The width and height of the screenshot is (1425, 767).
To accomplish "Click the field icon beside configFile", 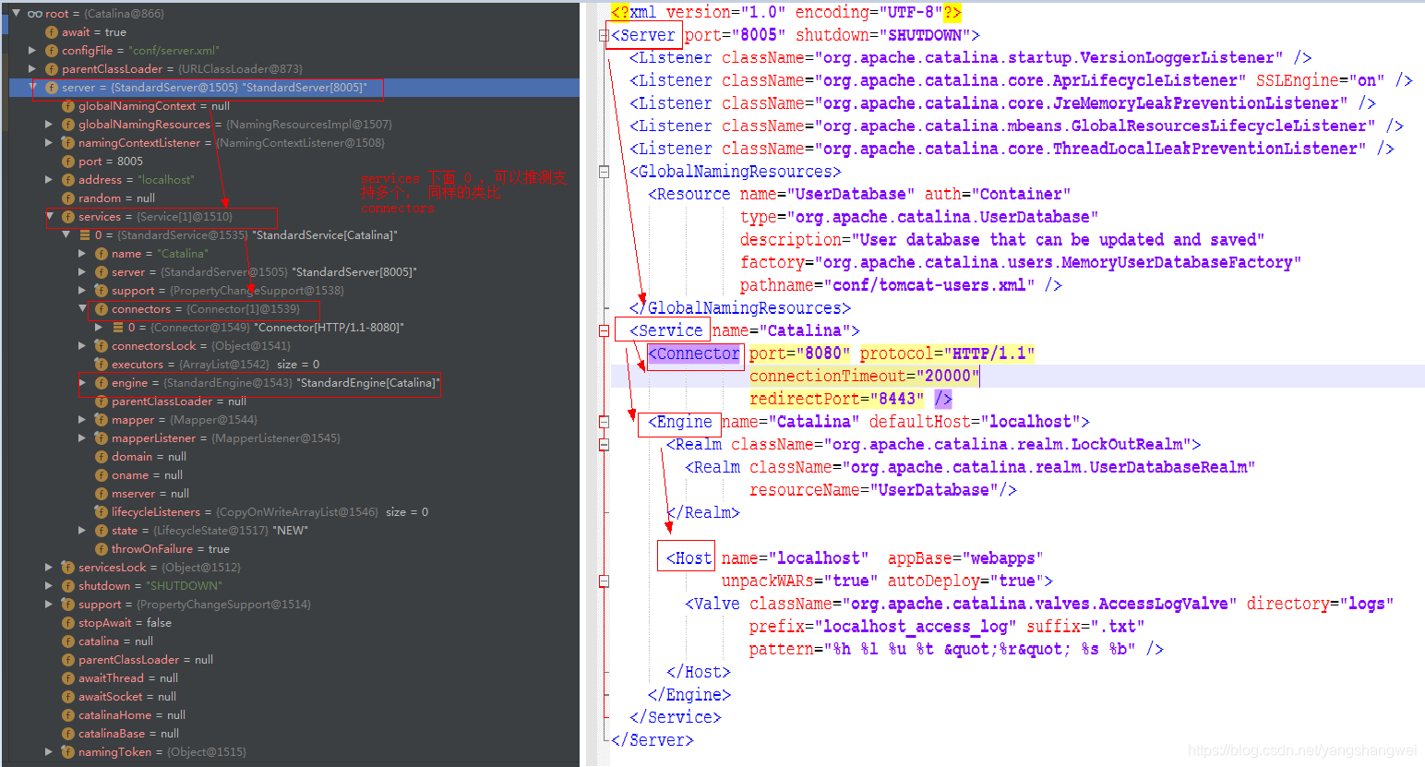I will (x=52, y=51).
